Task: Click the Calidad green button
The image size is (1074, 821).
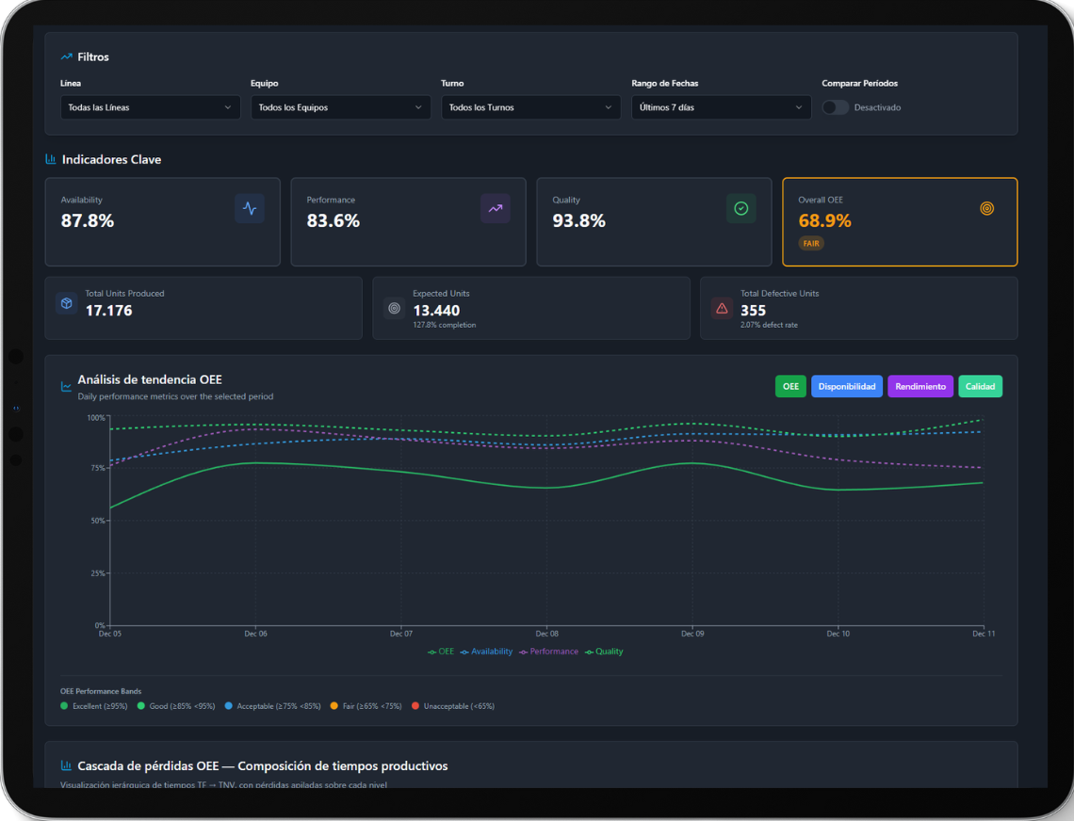Action: click(x=980, y=387)
